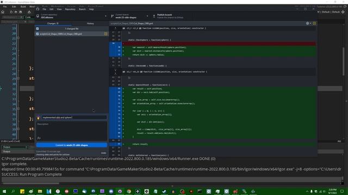
Task: Open File menu in GitHub Desktop
Action: click(45, 9)
